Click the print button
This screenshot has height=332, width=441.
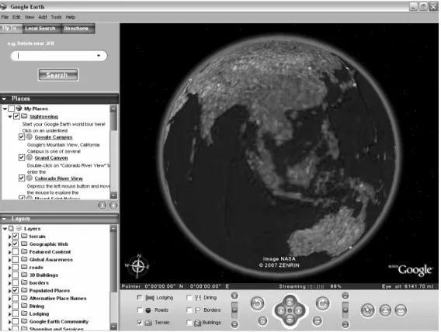(385, 310)
